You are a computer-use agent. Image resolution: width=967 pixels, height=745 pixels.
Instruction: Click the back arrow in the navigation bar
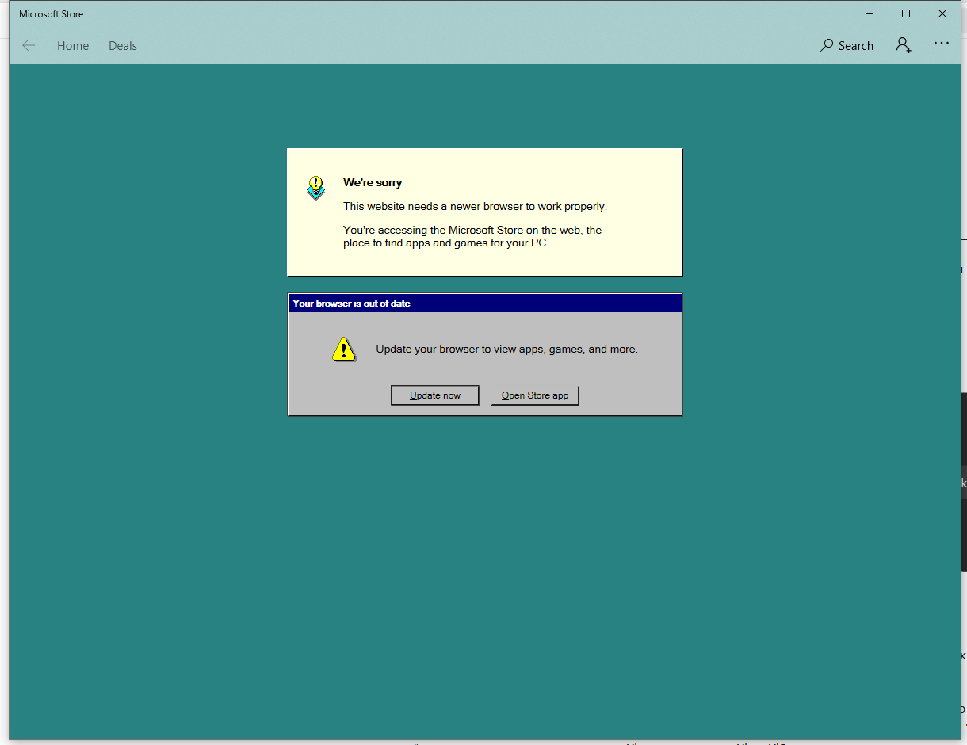point(29,46)
